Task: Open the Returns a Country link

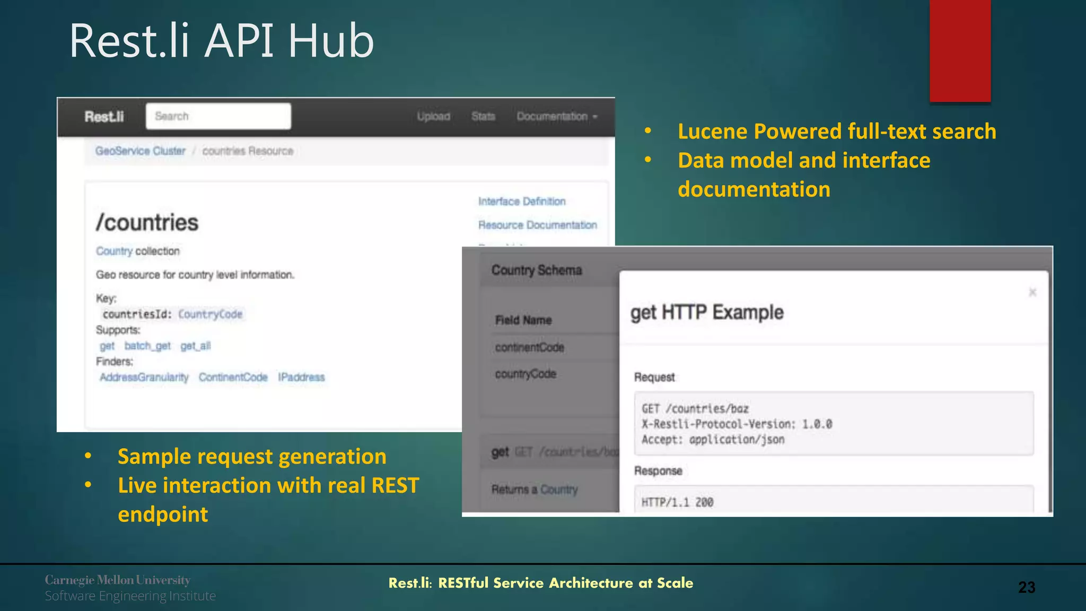Action: [x=559, y=489]
